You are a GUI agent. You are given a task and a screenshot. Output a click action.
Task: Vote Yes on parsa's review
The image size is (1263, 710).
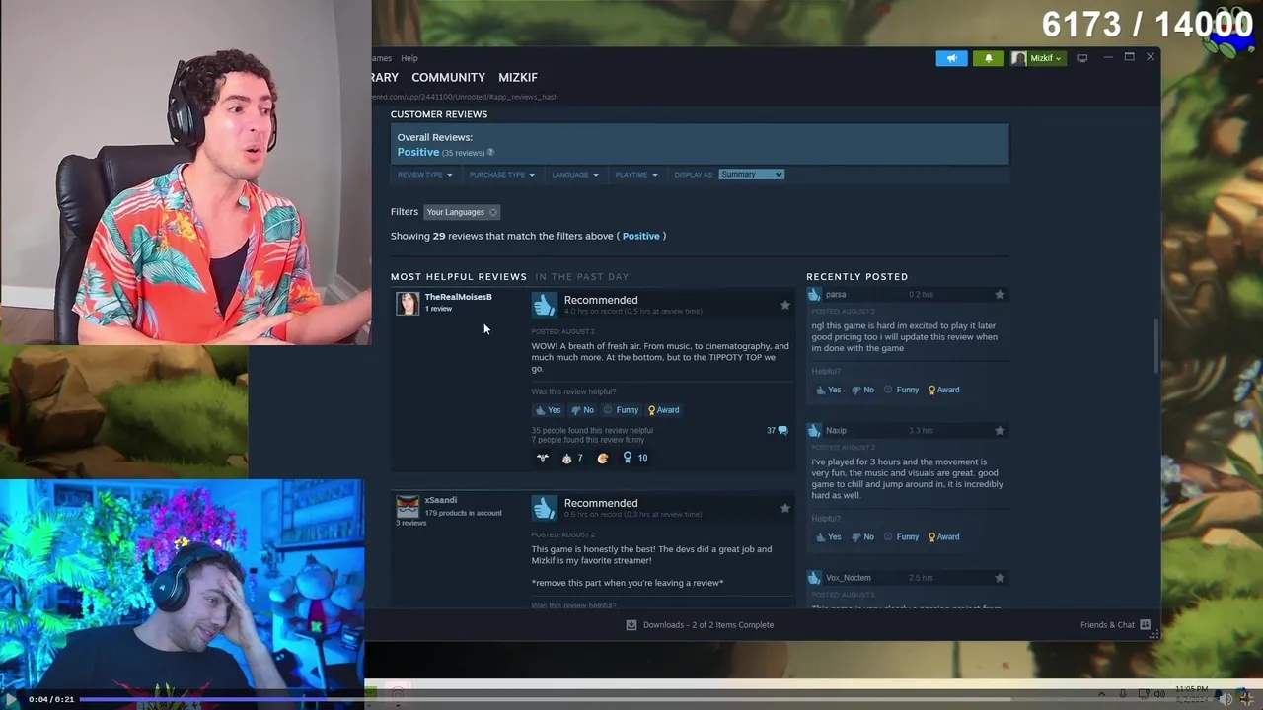(x=828, y=390)
